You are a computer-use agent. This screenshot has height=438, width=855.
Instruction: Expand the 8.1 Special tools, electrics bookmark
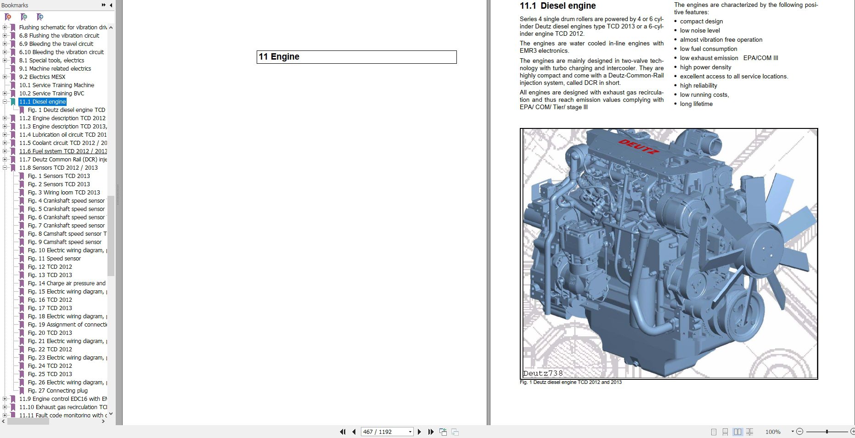click(5, 61)
